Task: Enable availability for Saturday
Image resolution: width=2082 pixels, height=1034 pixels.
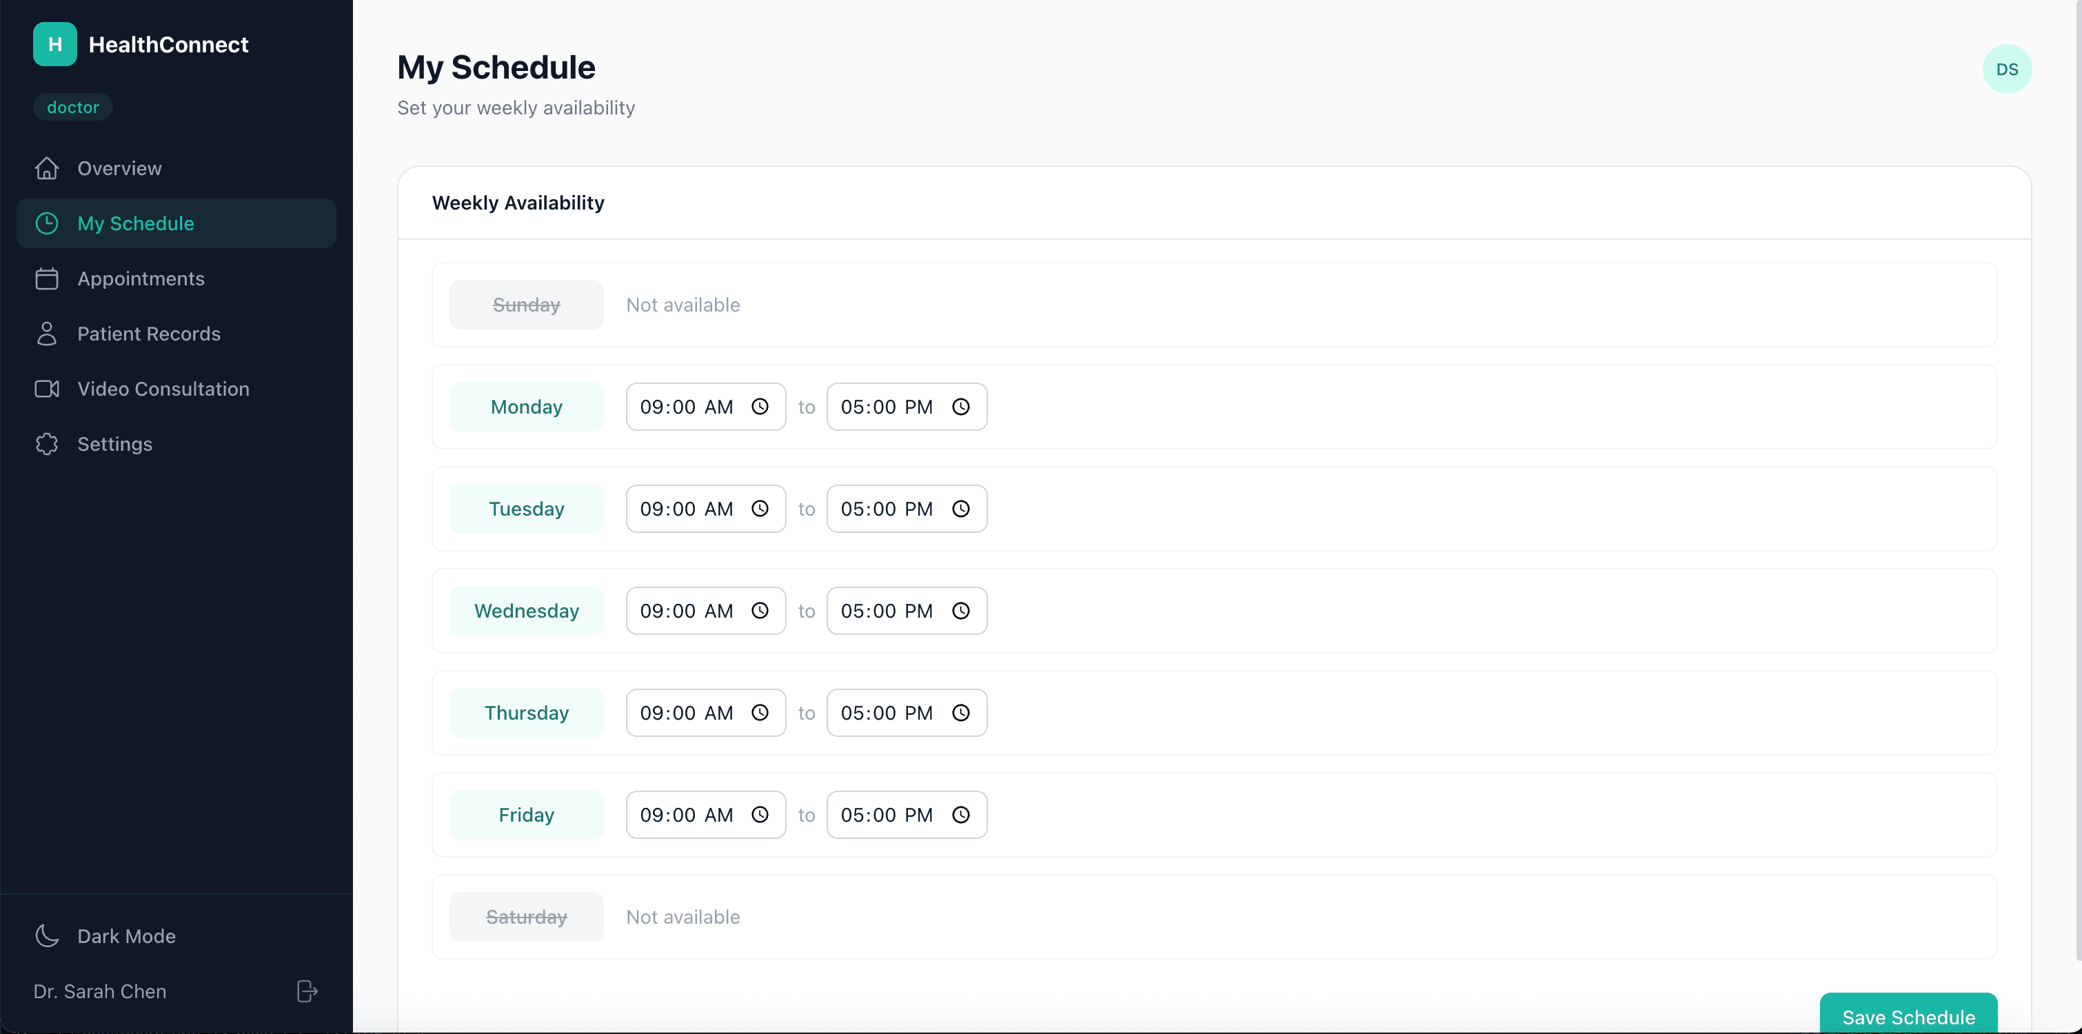Action: (x=525, y=917)
